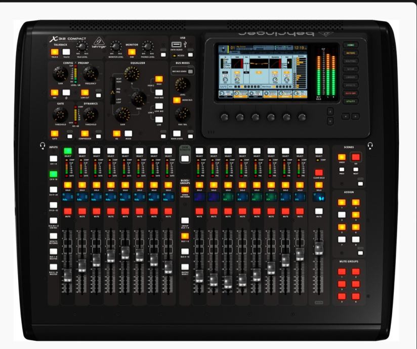Enable the LOW CUT button
417x349 pixels.
click(85, 93)
